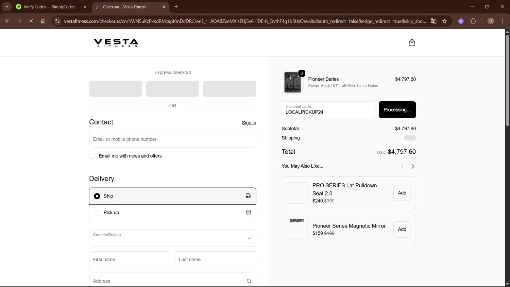Add PRO SERIES Lat Pulldown Seat 2.0
Viewport: 510px width, 287px height.
402,193
